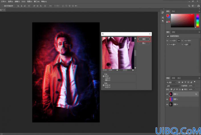The width and height of the screenshot is (201, 135).
Task: Click the 3D slide mode icon
Action: tap(73, 6)
